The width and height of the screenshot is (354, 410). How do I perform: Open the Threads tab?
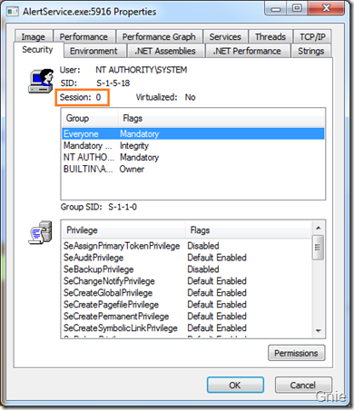pyautogui.click(x=270, y=36)
